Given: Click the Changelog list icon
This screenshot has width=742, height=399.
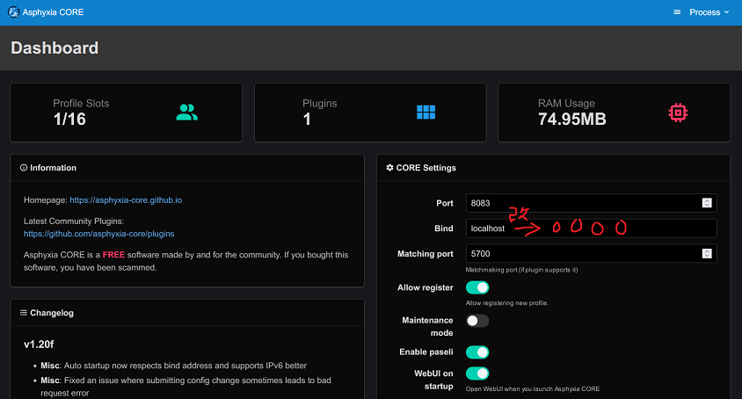Looking at the screenshot, I should (x=23, y=312).
